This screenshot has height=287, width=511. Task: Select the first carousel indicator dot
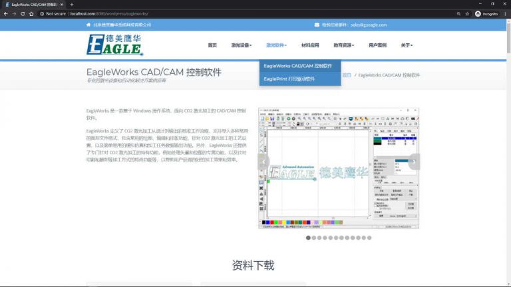[308, 238]
